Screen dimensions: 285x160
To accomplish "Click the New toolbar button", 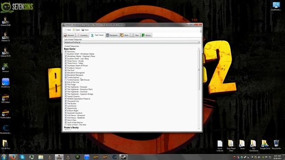I will pos(68,30).
